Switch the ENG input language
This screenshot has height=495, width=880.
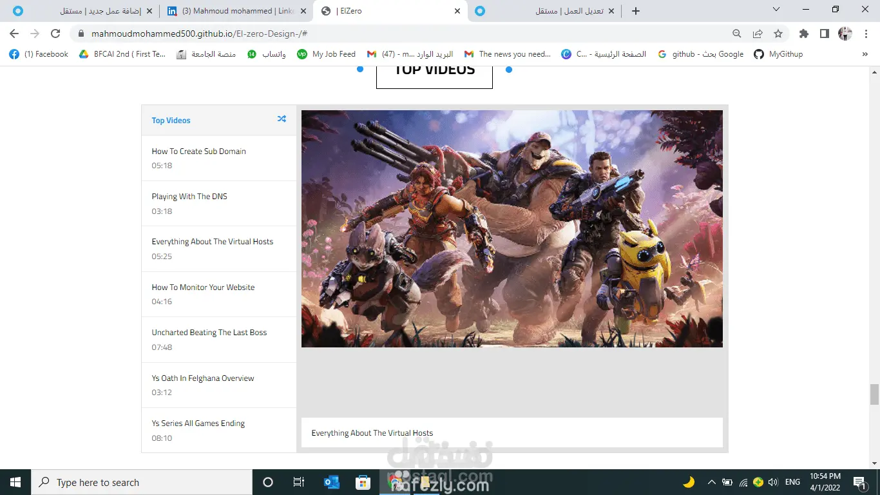[x=793, y=482]
